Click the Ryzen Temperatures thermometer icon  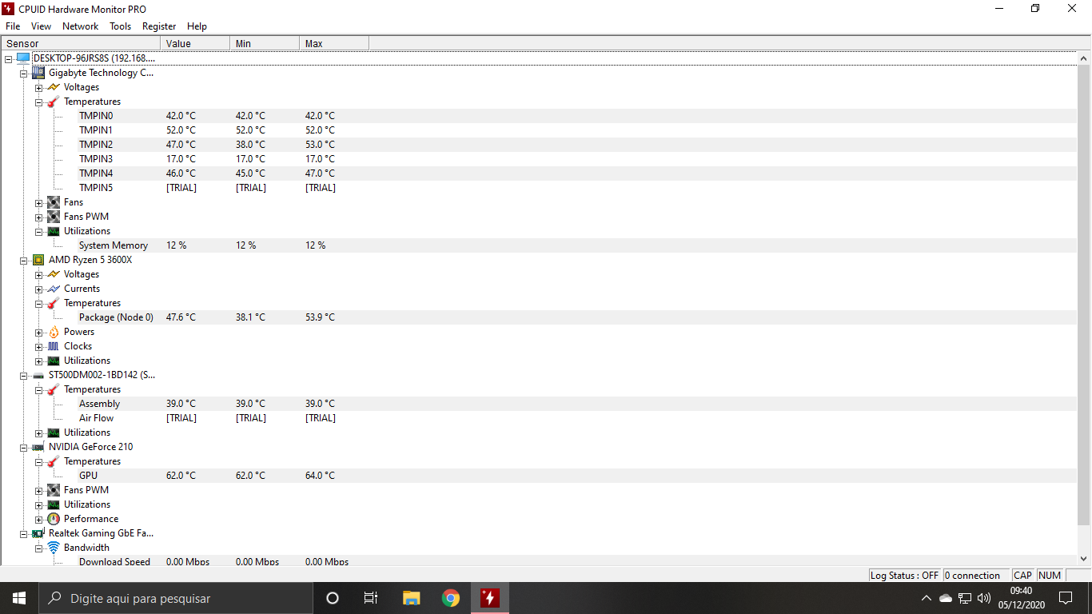54,303
